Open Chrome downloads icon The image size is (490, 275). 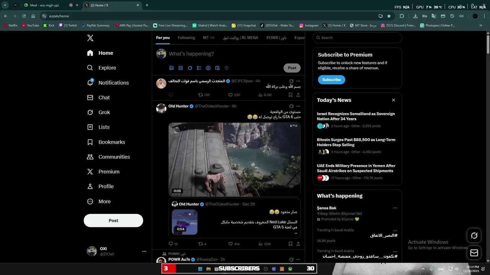tap(415, 16)
